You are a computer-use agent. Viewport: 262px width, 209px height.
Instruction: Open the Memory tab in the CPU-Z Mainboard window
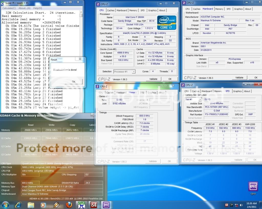(x=219, y=9)
